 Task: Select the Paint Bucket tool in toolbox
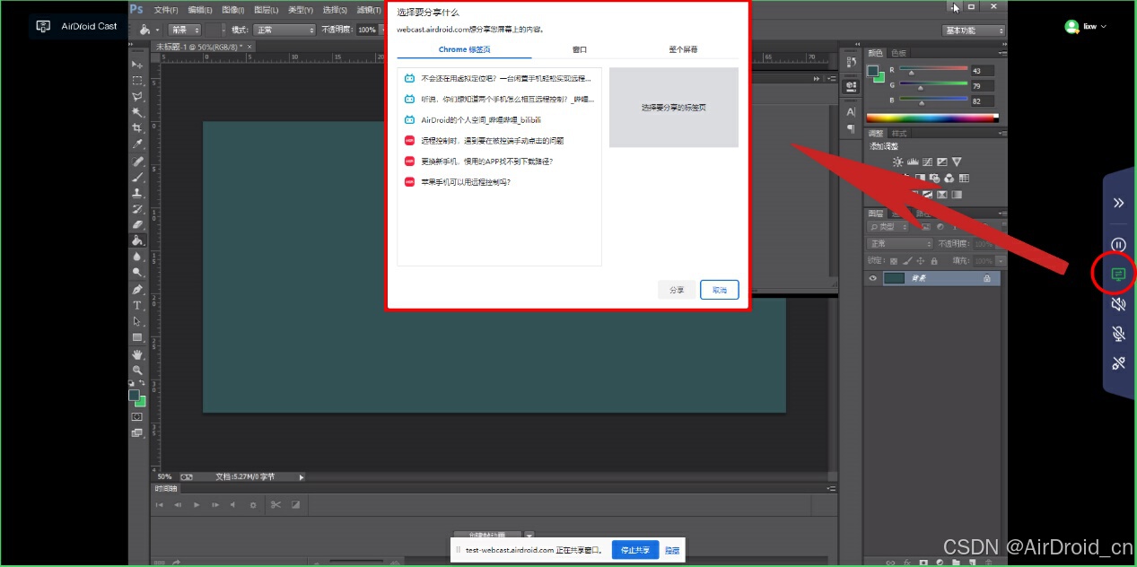click(137, 240)
